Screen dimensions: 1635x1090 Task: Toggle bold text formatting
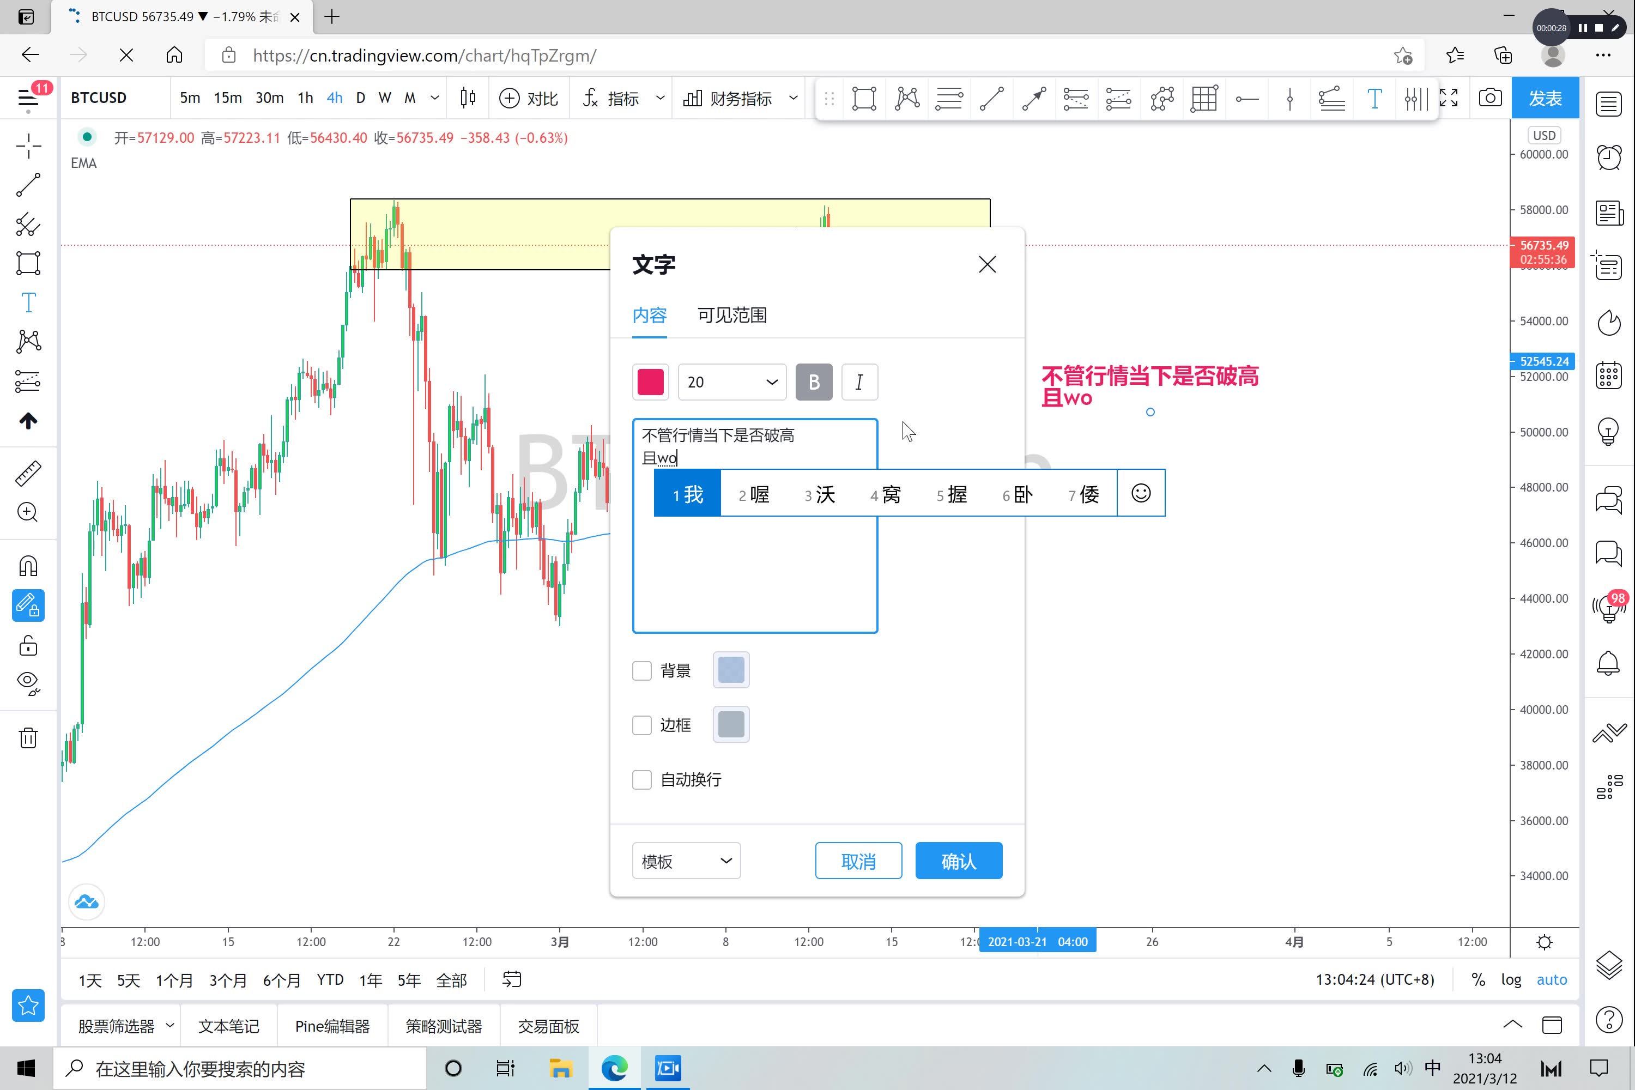[814, 383]
